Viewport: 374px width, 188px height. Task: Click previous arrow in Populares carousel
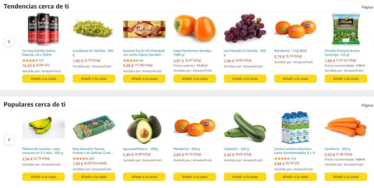(x=9, y=140)
